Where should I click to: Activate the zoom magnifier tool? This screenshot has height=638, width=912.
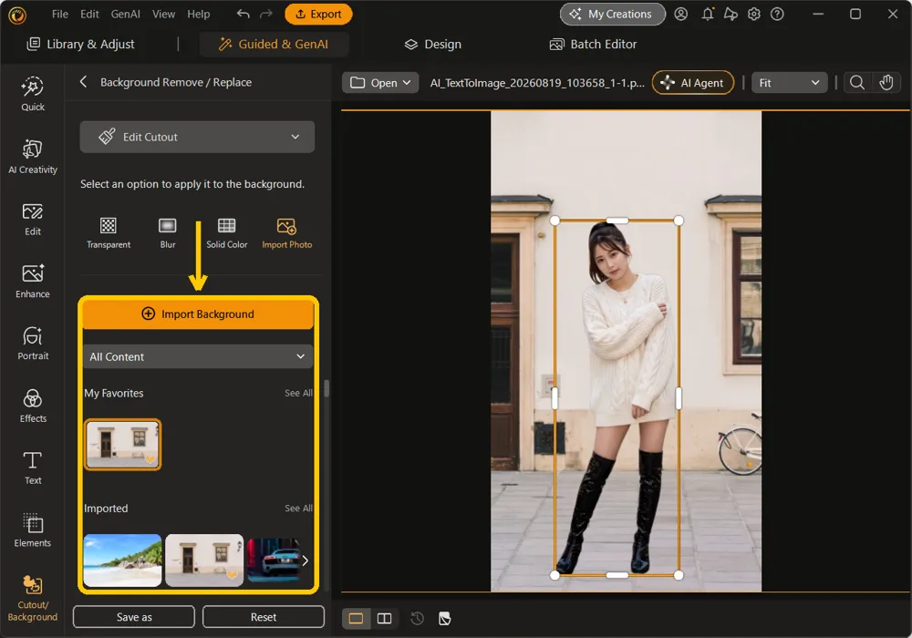click(x=856, y=83)
